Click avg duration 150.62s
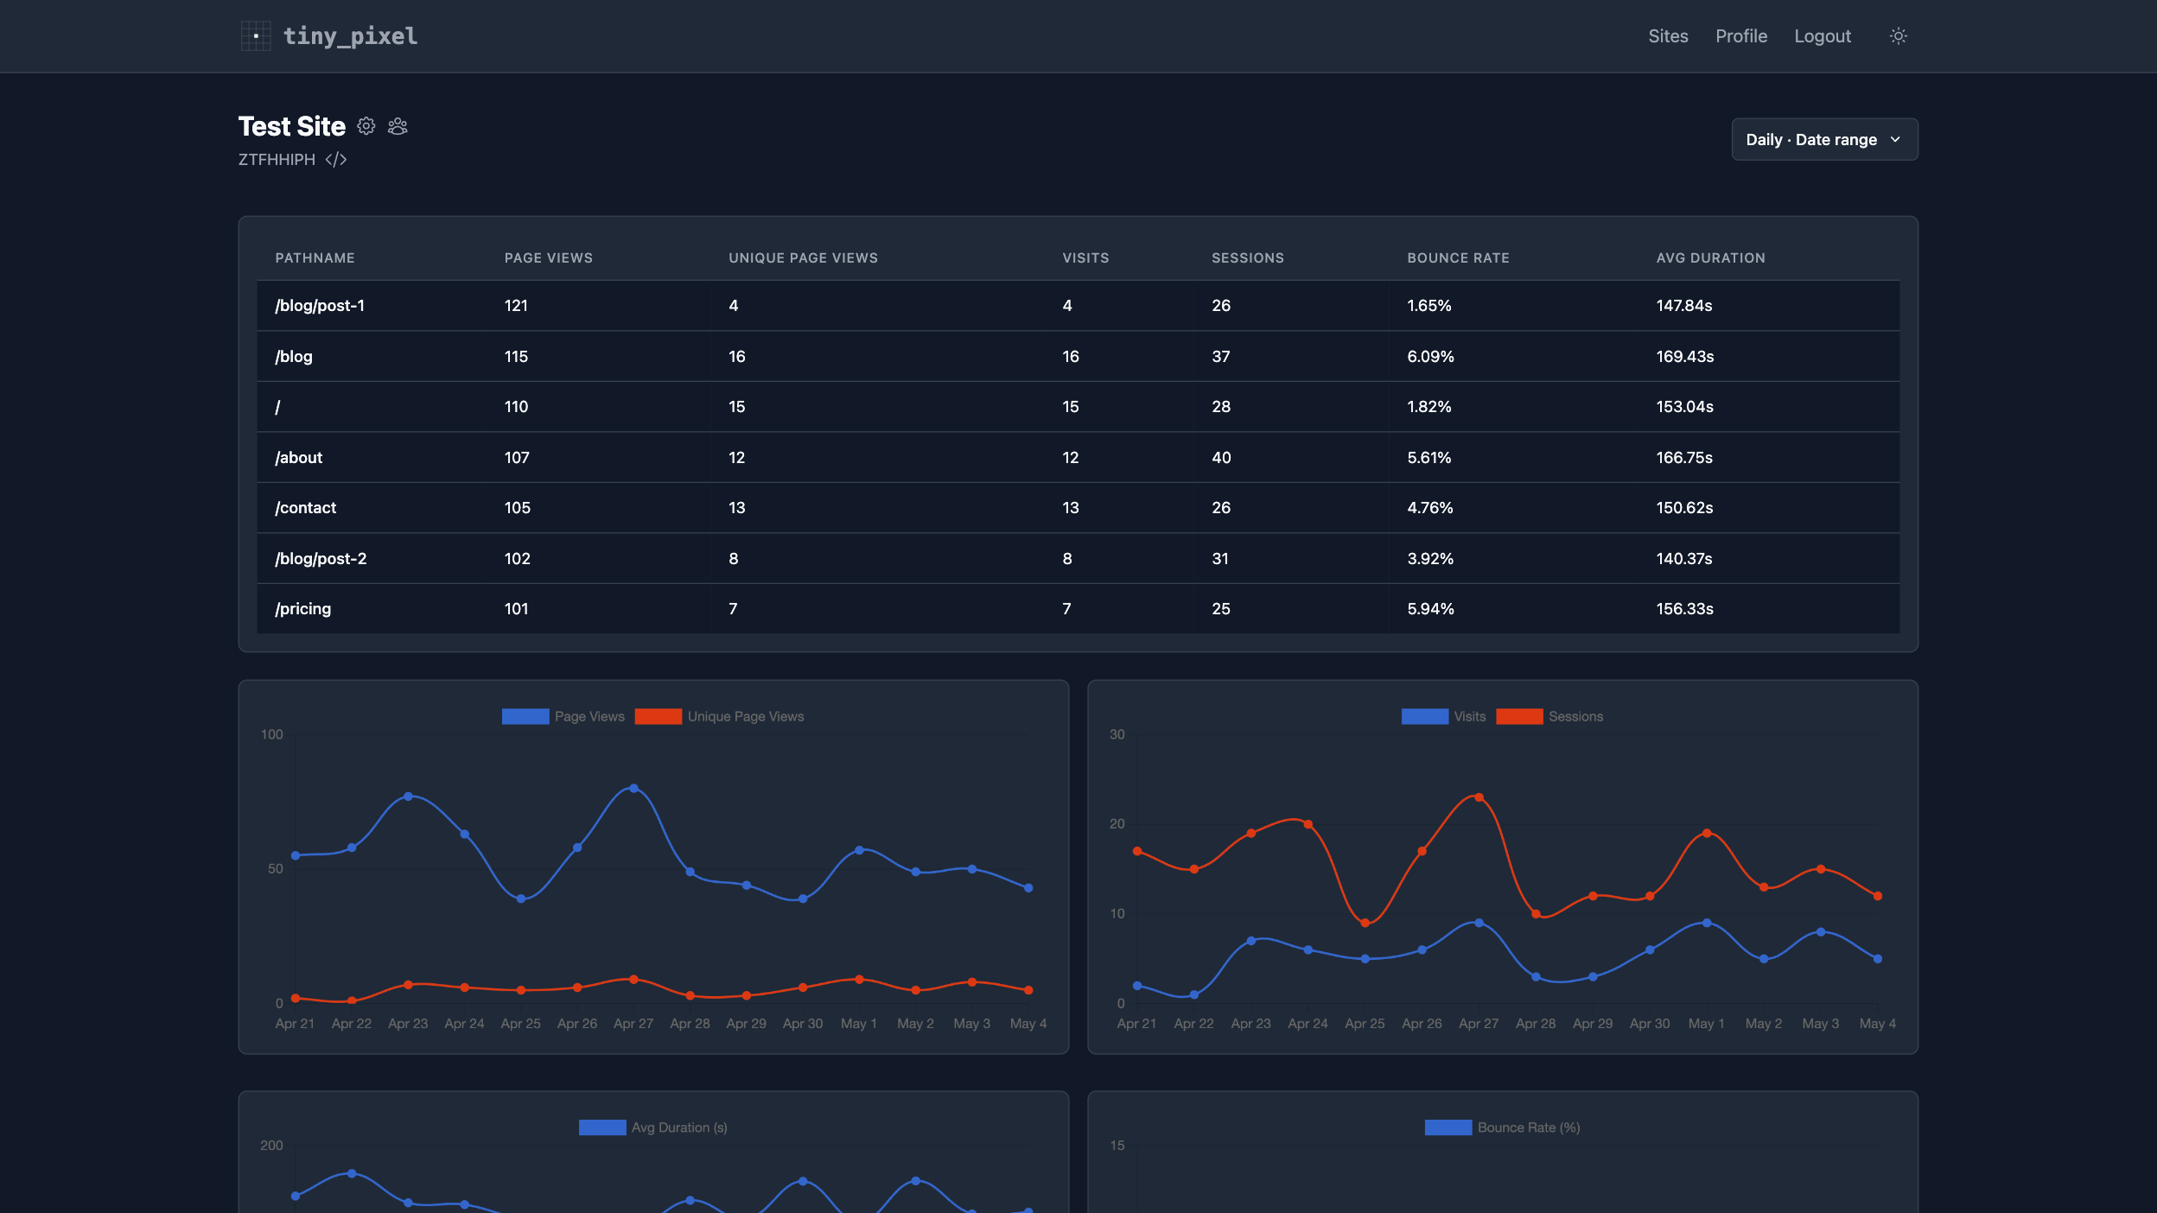Screen dimensions: 2157x1213 pyautogui.click(x=1684, y=508)
